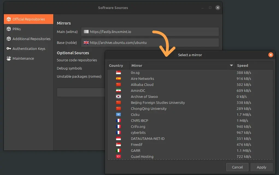Screen dimensions: 279x175
Task: Click the flag beside ChongQing University
Action: tap(118, 108)
